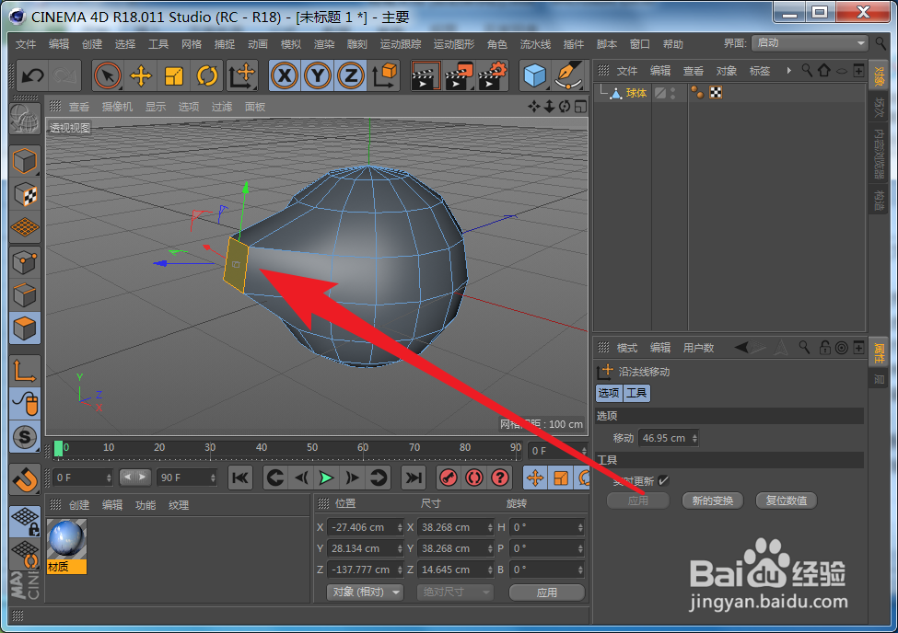Switch to Texture mode checkered cube
Image resolution: width=898 pixels, height=633 pixels.
tap(25, 195)
